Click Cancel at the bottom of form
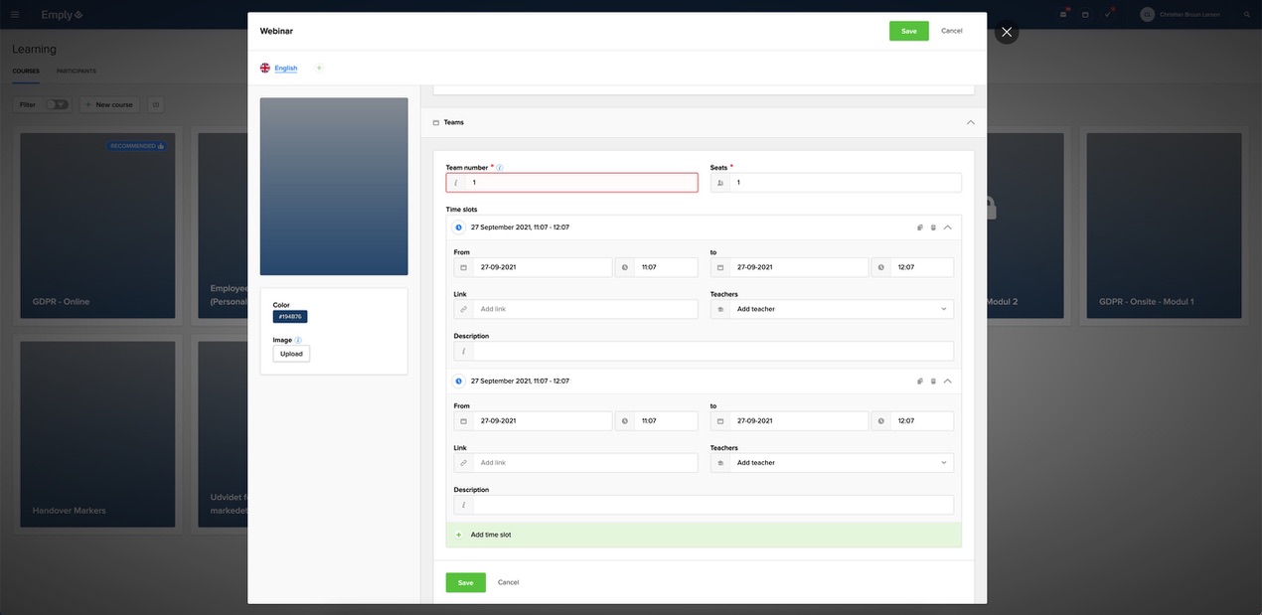 coord(508,582)
